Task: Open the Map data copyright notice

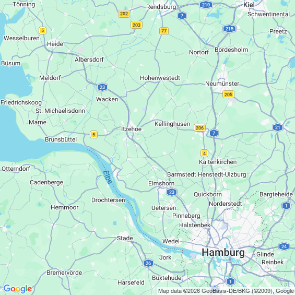Action: tap(226, 291)
